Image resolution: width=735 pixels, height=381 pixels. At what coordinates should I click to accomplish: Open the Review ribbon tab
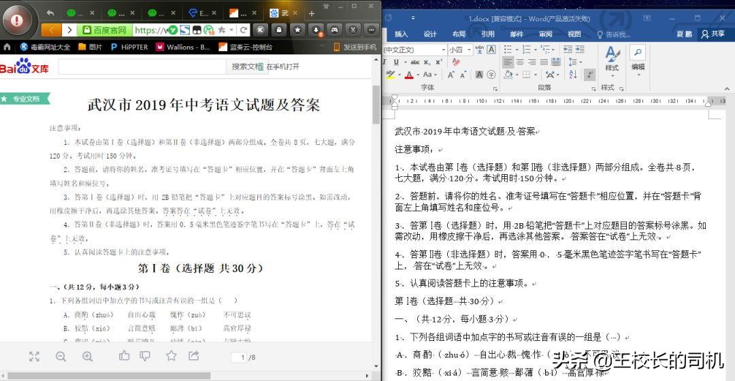546,34
